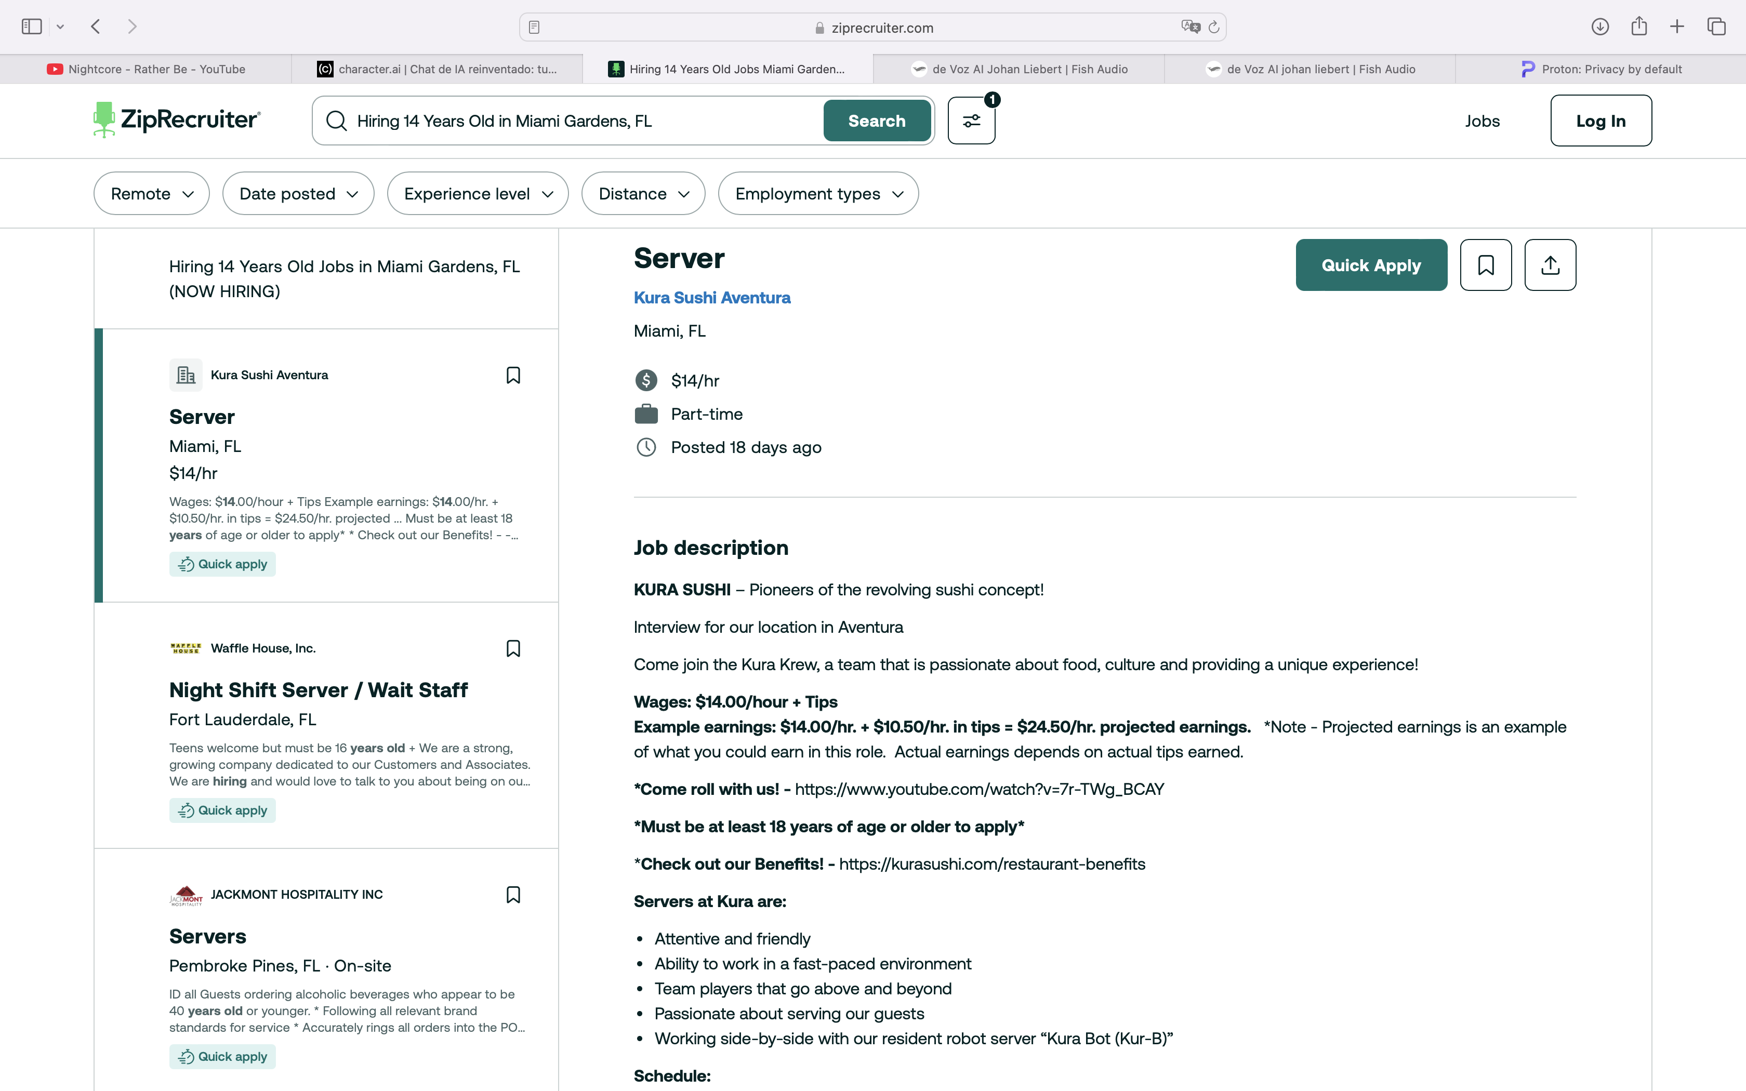Screen dimensions: 1746x1091
Task: Click the share icon beside Quick Apply
Action: coord(1550,265)
